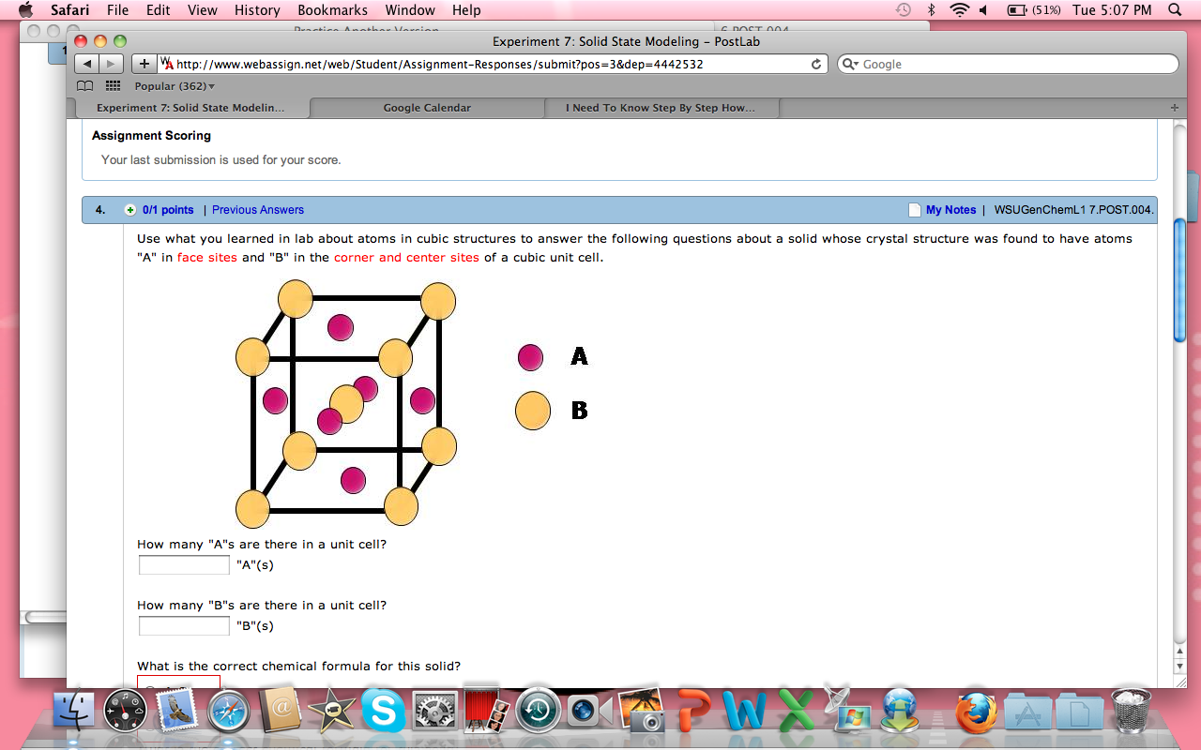Screen dimensions: 1201x750
Task: Switch to the I Need To Know tab
Action: point(661,107)
